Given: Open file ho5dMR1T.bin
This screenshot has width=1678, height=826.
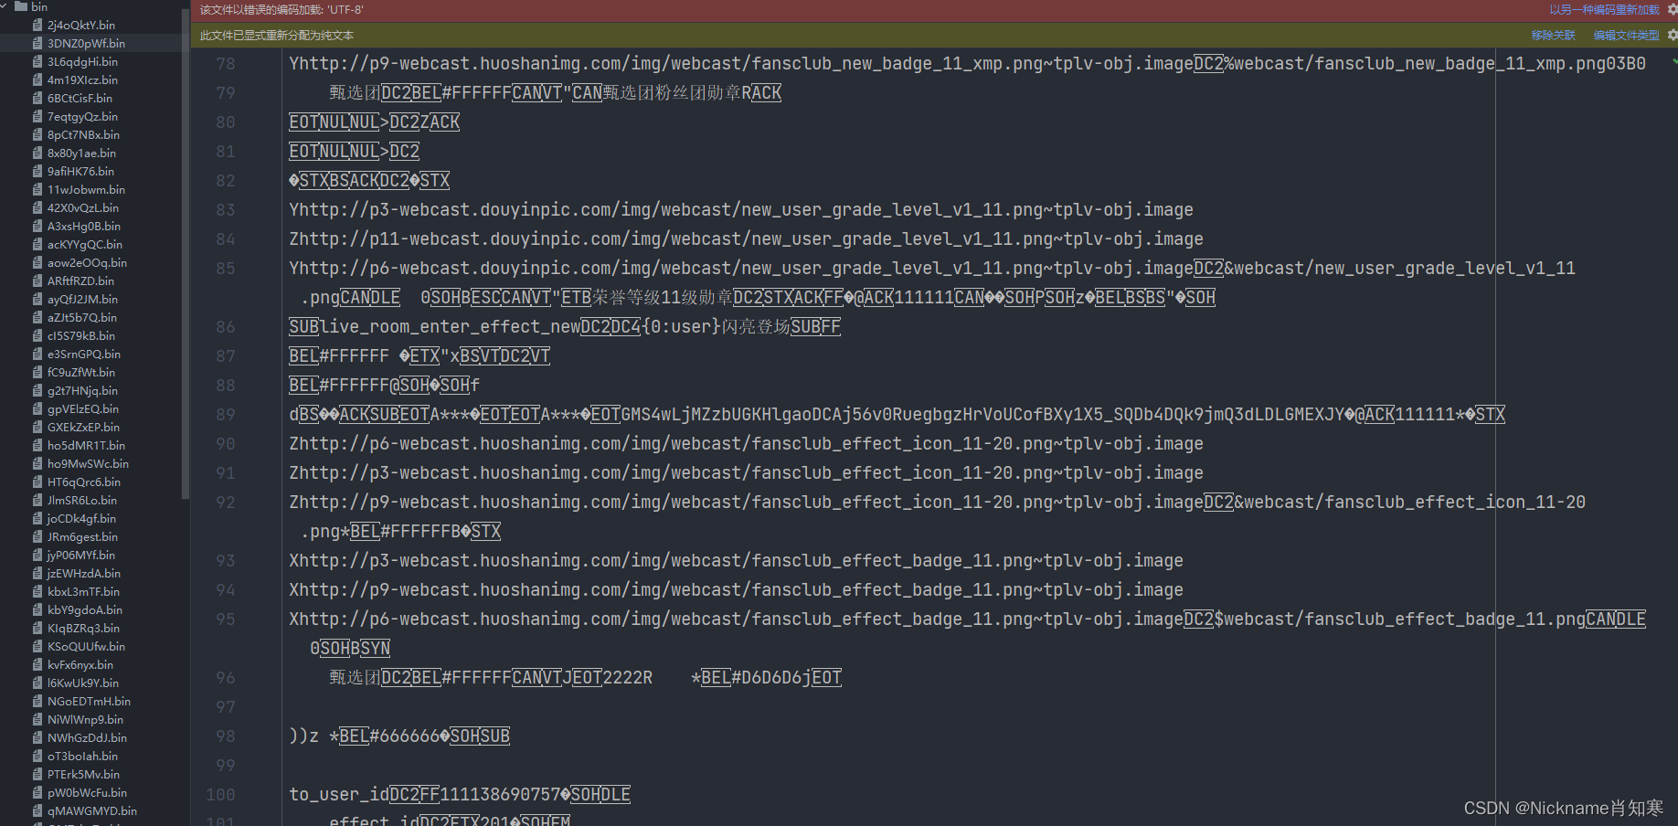Looking at the screenshot, I should coord(86,445).
